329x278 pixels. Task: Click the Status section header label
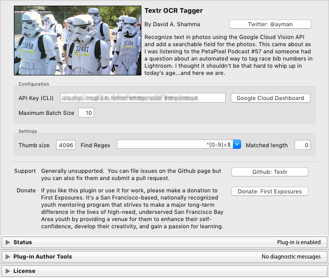(x=23, y=242)
